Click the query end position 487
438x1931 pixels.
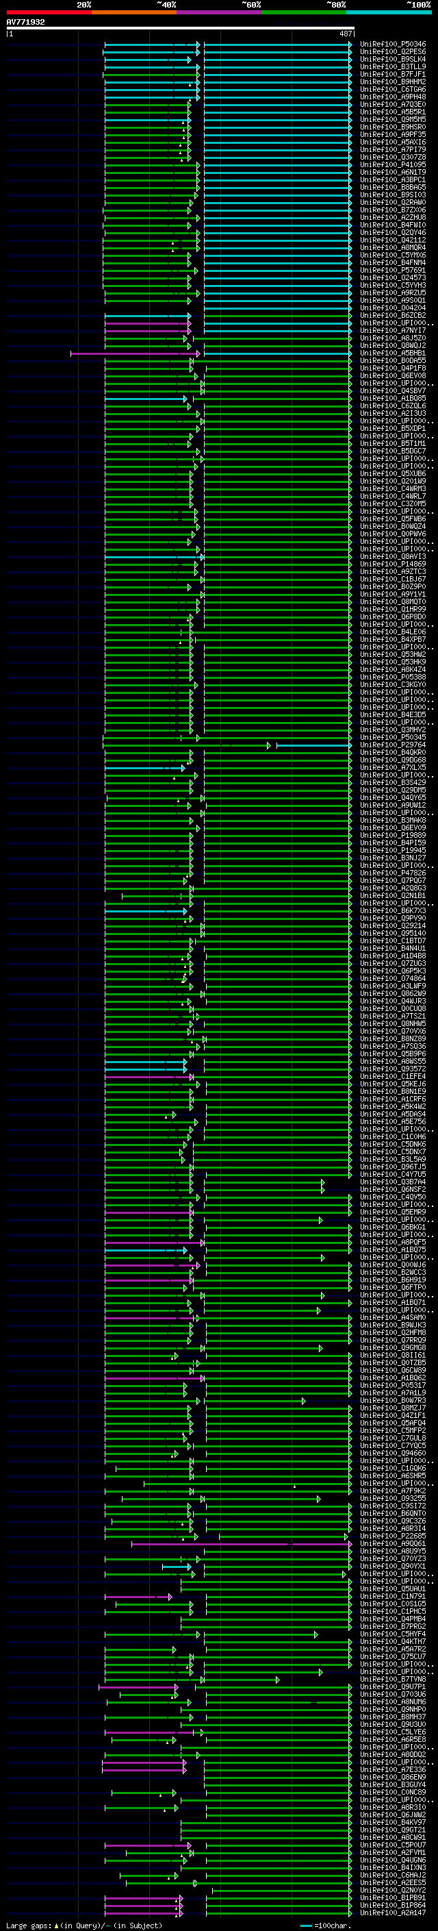(x=345, y=34)
